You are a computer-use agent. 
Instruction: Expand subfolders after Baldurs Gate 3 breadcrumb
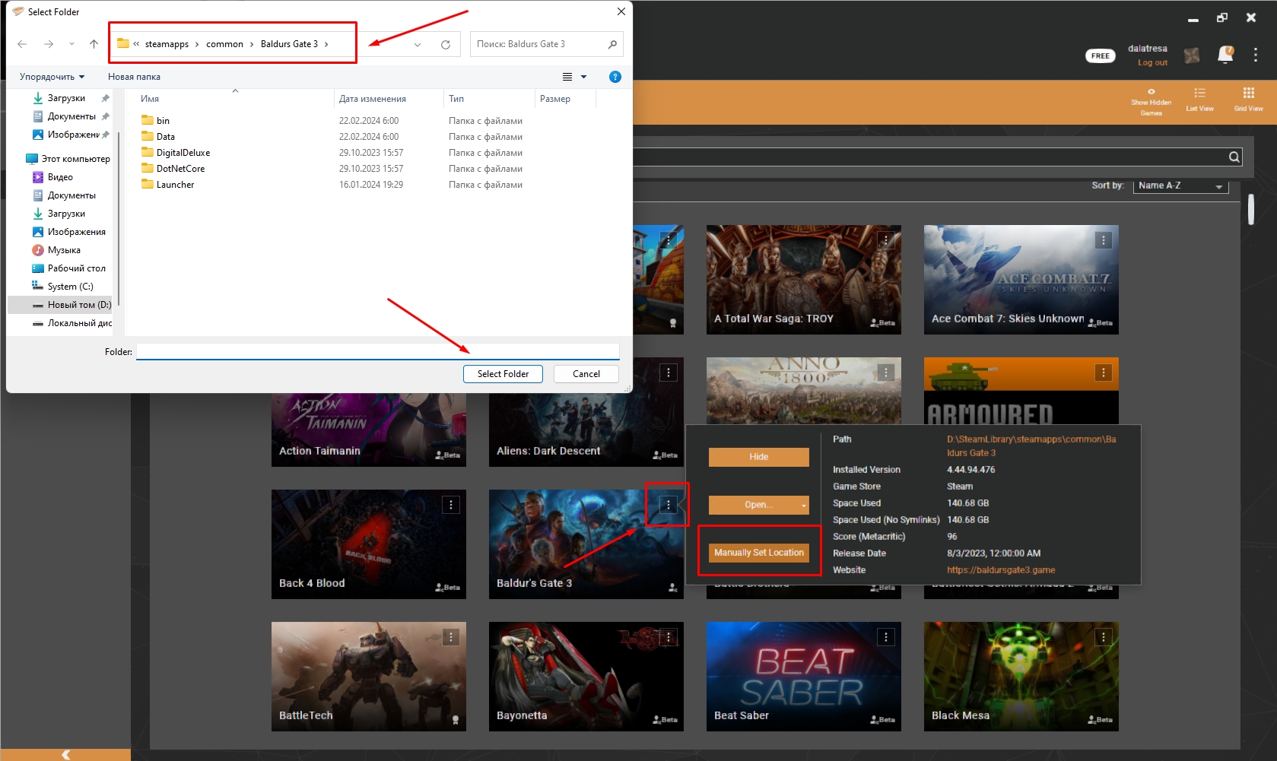click(x=326, y=44)
